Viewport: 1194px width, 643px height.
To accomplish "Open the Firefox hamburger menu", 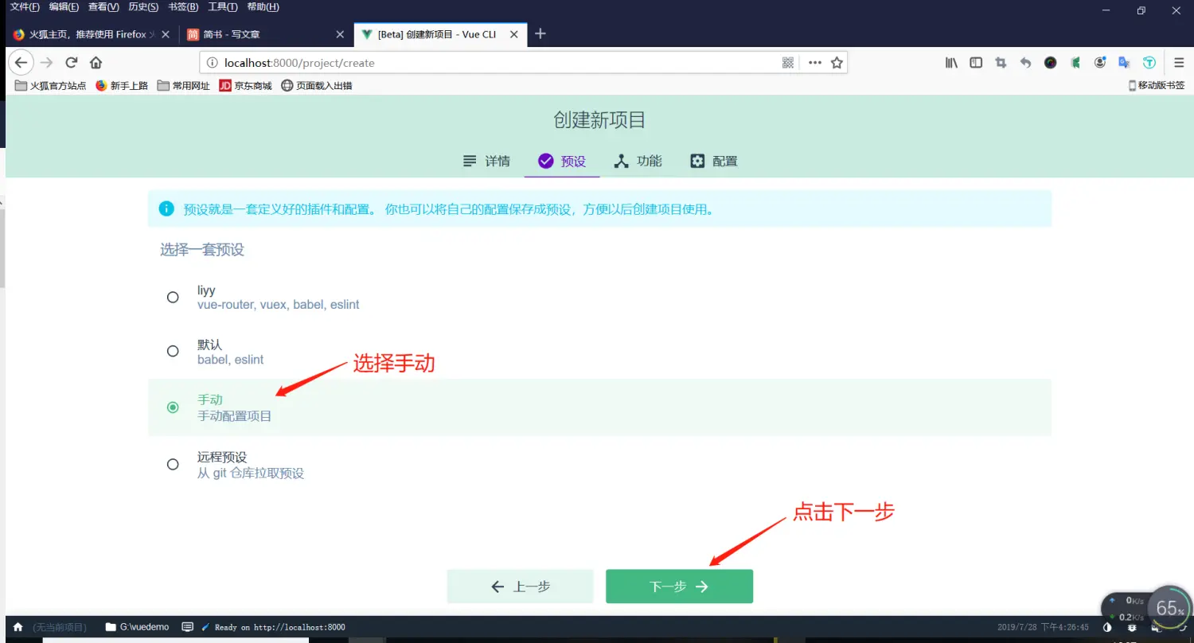I will click(1179, 63).
